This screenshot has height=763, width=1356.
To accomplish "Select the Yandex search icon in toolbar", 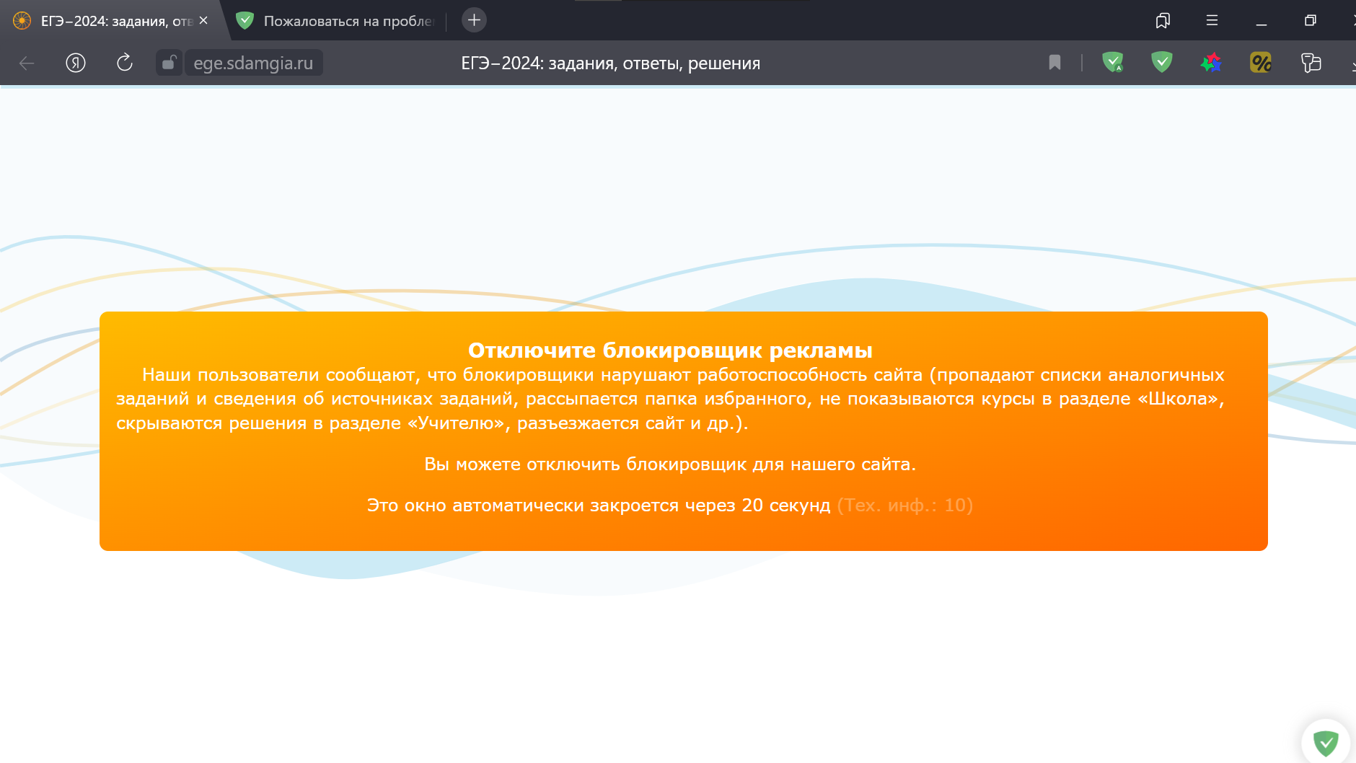I will (x=75, y=63).
